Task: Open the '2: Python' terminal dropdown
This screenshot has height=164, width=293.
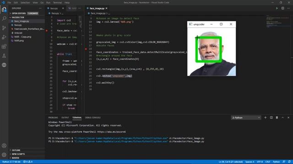Action: (246, 118)
